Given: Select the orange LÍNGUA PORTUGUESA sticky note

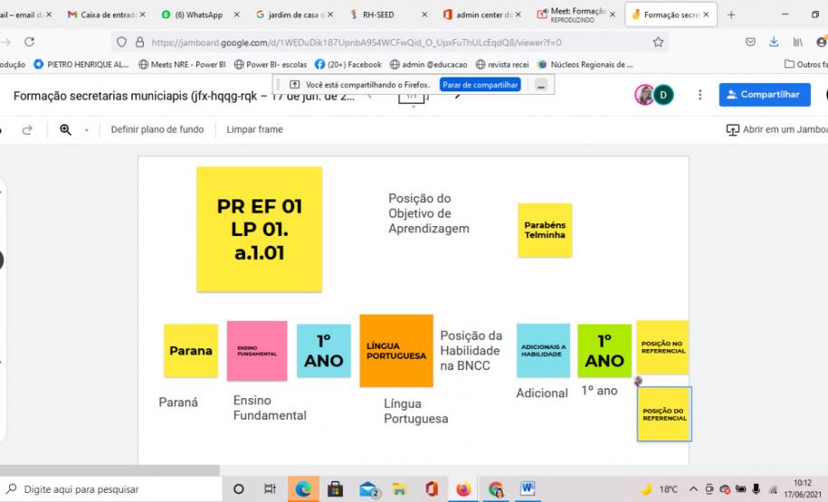Looking at the screenshot, I should pyautogui.click(x=395, y=351).
